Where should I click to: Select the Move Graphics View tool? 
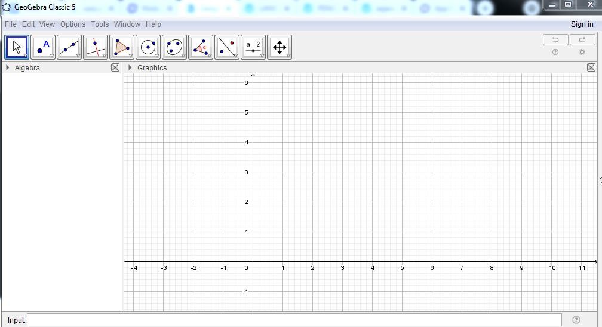pyautogui.click(x=279, y=47)
